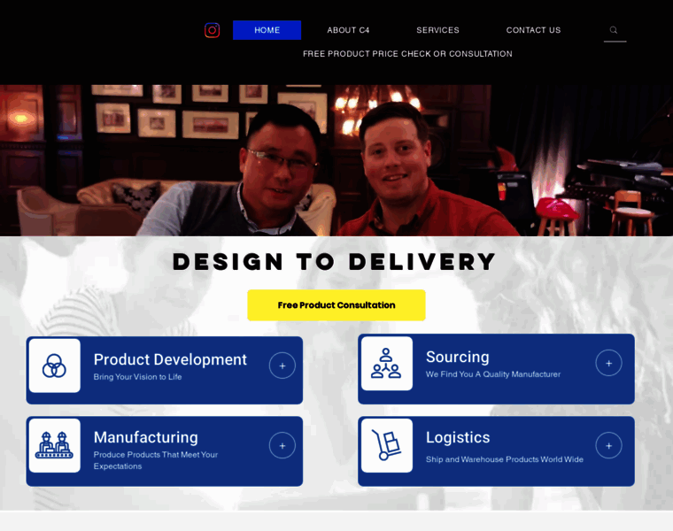Open Free Product Price Check or Consultation link
This screenshot has height=531, width=673.
click(x=407, y=54)
